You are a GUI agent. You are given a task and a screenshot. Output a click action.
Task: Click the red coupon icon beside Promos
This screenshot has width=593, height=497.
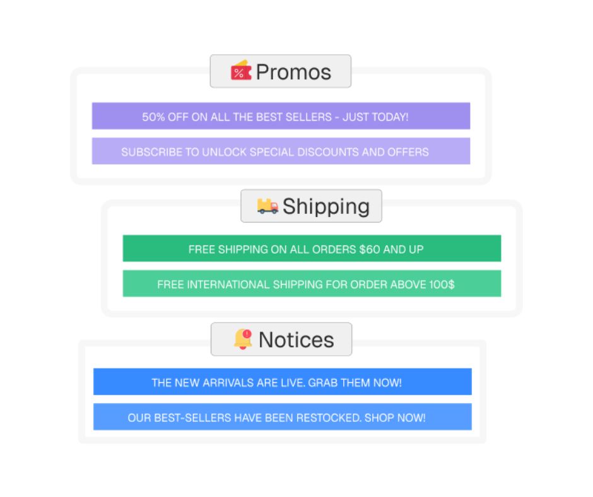pos(241,71)
